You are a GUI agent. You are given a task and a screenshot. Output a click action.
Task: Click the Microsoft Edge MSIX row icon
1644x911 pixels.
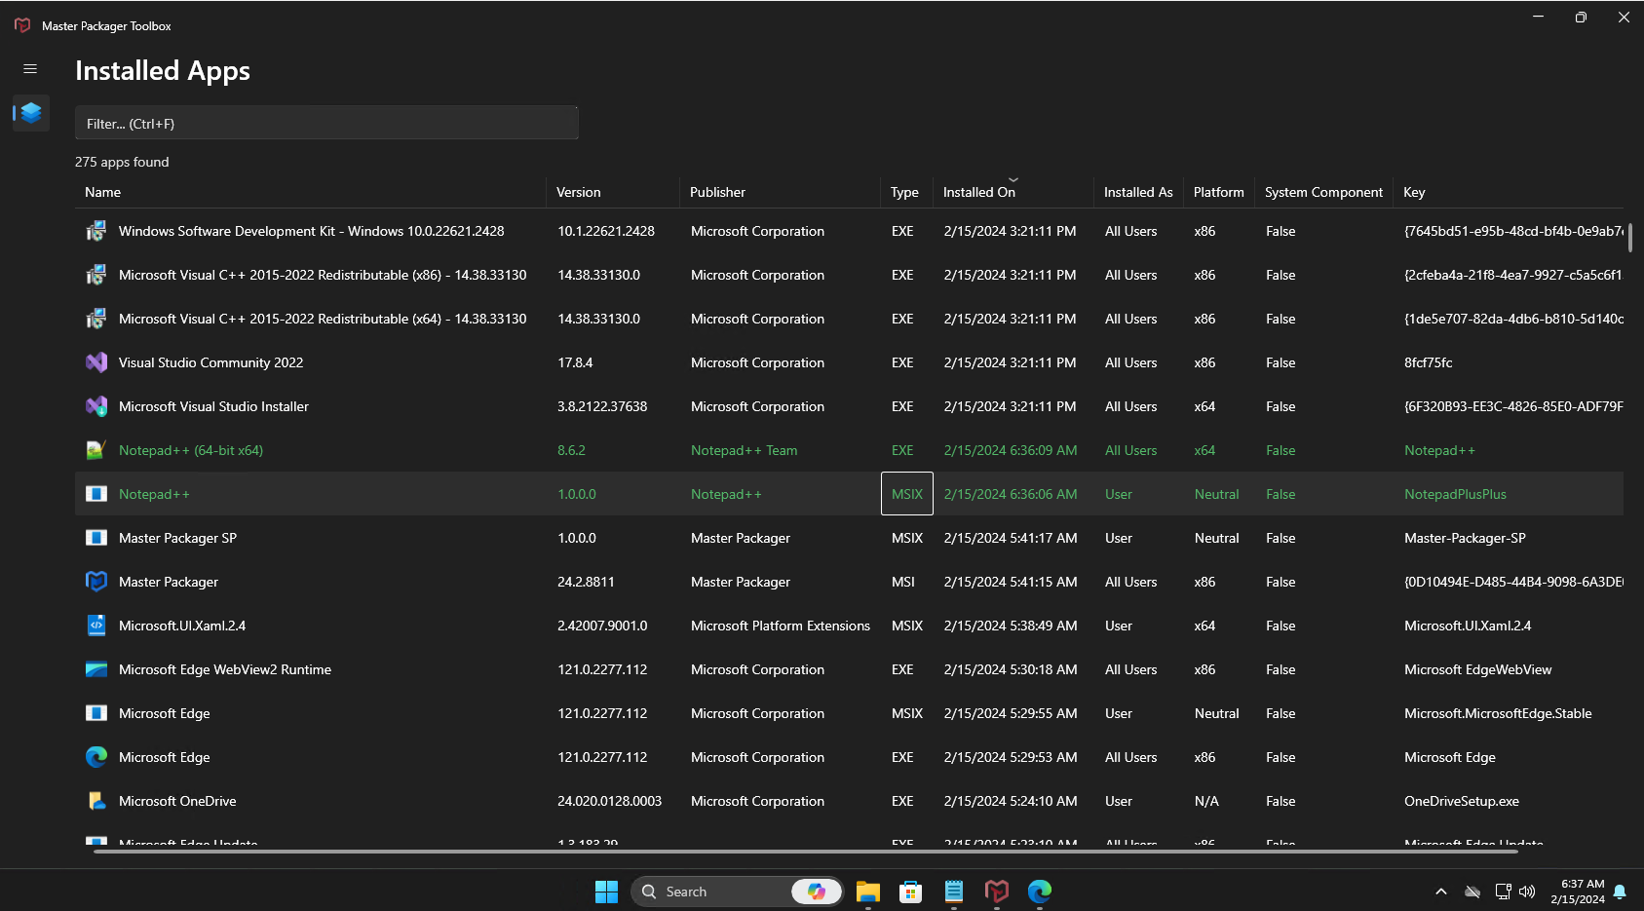pyautogui.click(x=96, y=713)
